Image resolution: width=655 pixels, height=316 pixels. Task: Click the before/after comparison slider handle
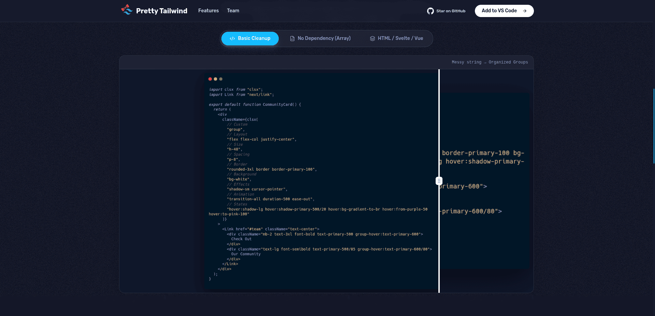tap(439, 181)
